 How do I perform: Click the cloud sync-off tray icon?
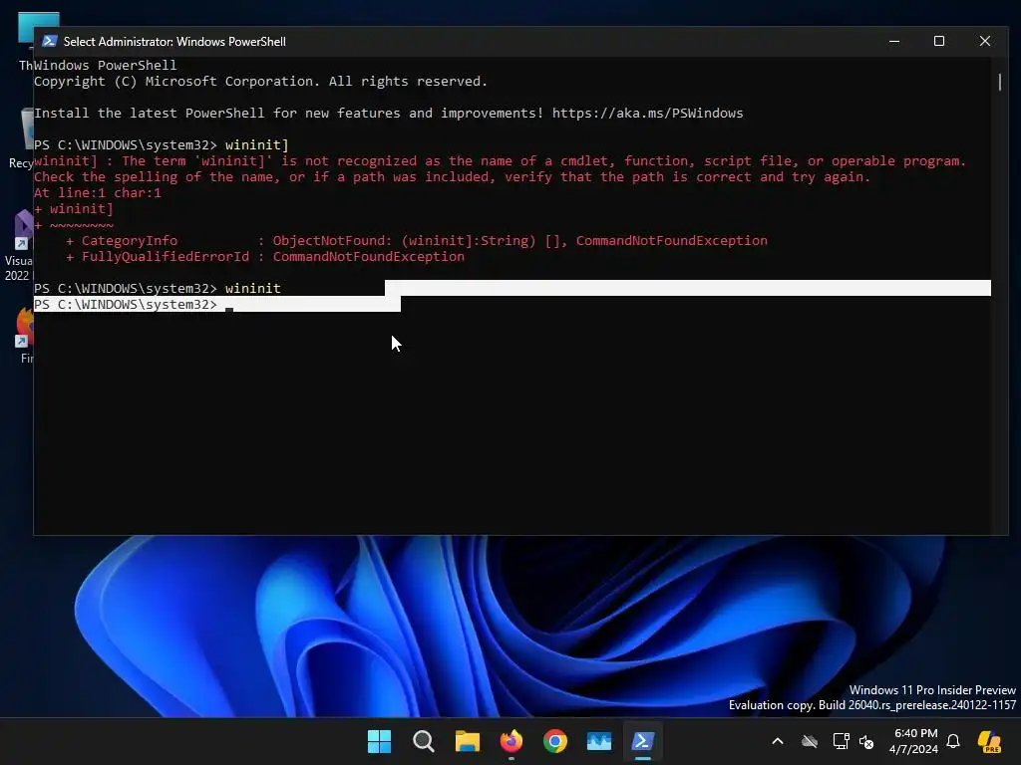click(x=810, y=741)
